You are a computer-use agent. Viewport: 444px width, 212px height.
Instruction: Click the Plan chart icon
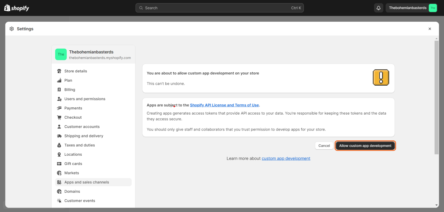click(x=59, y=80)
